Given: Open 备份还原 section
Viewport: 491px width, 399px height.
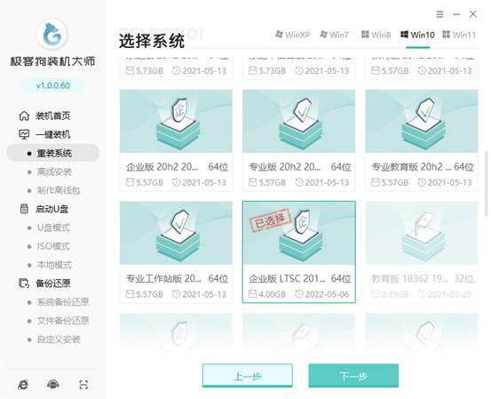Looking at the screenshot, I should [x=53, y=283].
